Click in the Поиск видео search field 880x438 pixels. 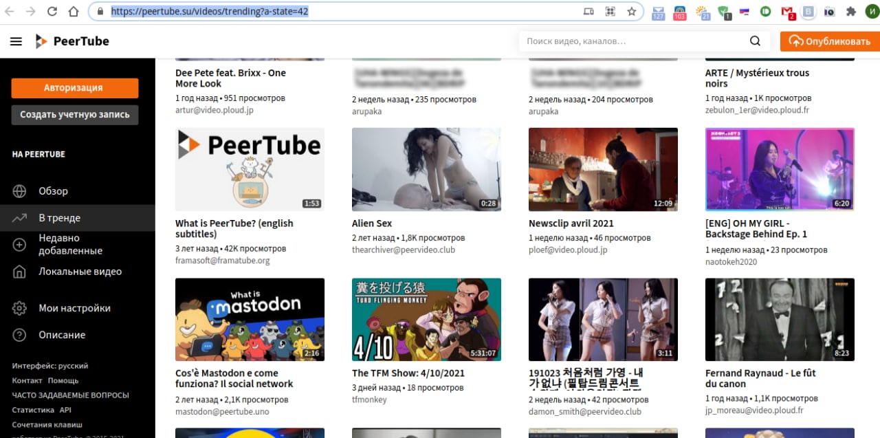[632, 41]
